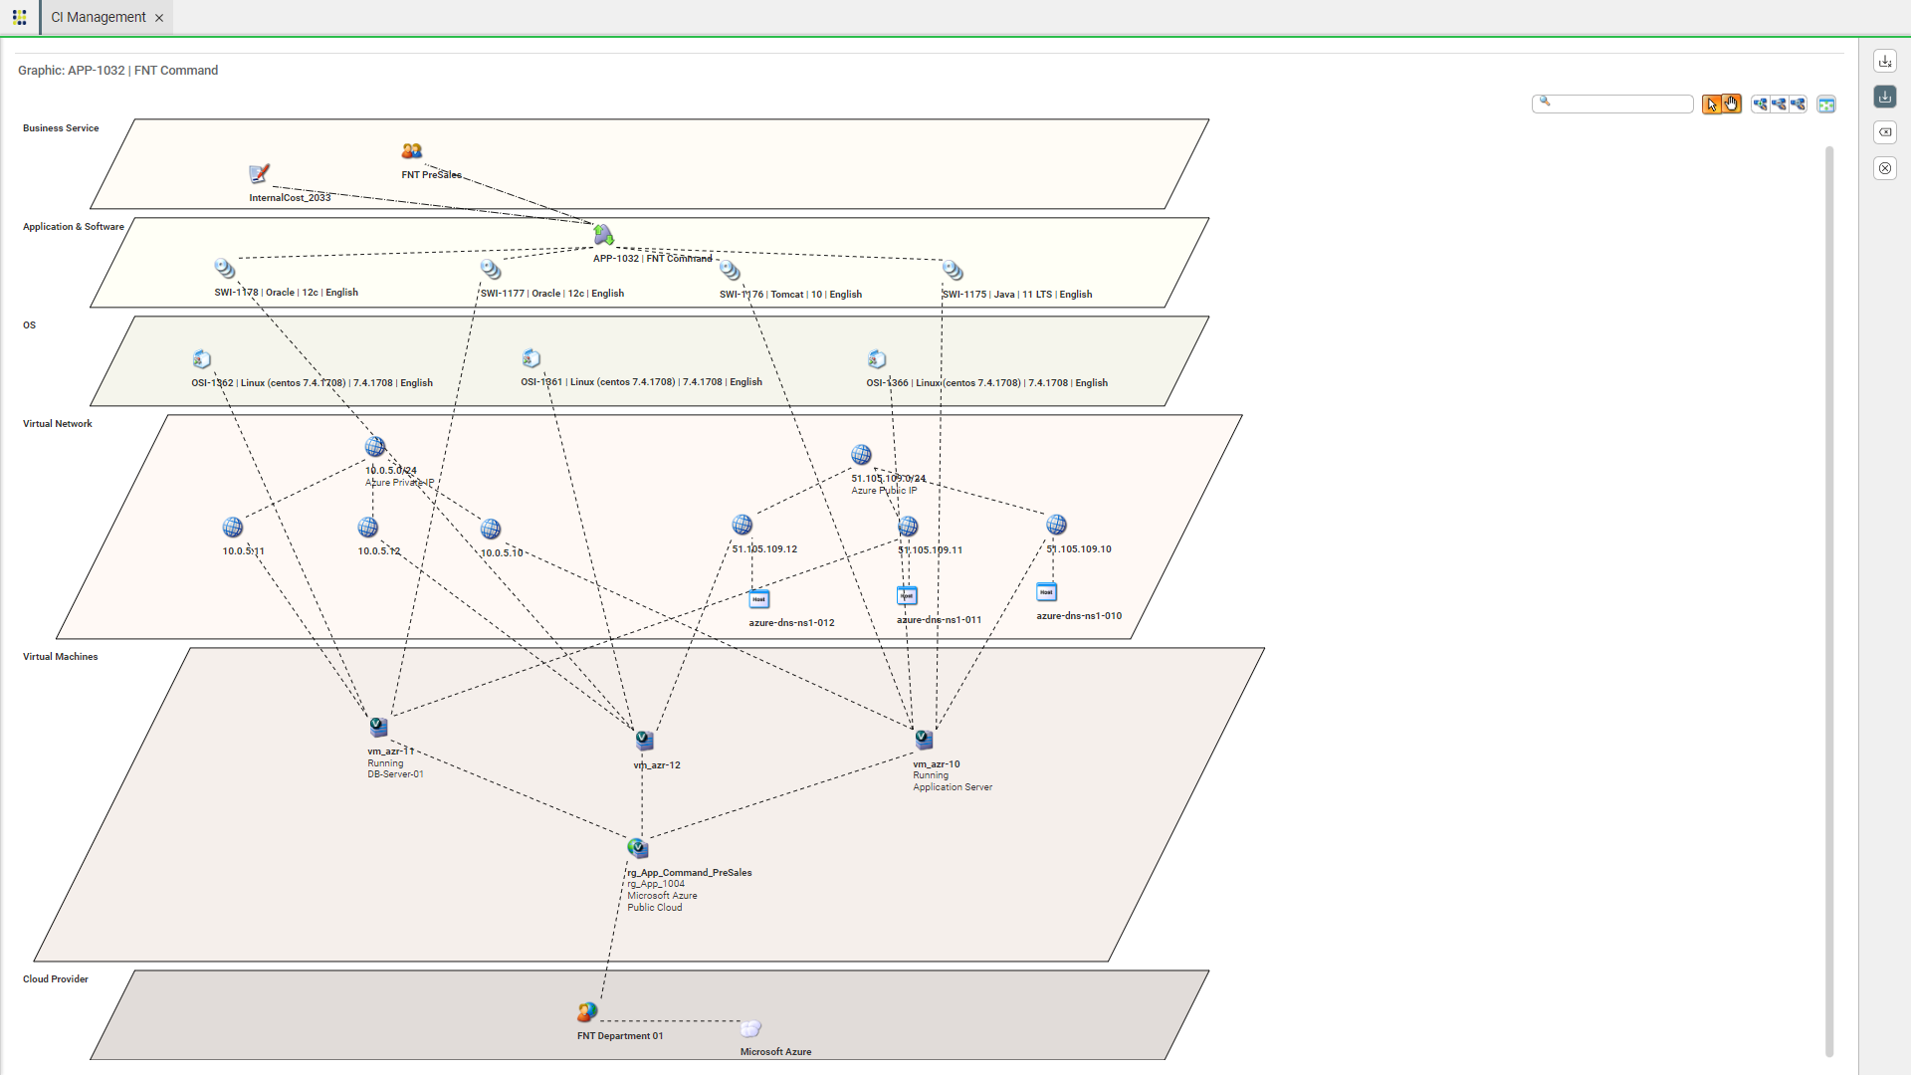Select the 10.0.5.11 IP address icon

point(233,528)
